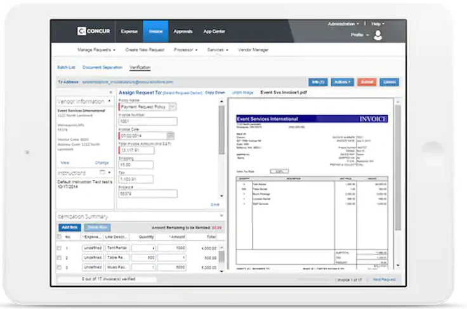Viewport: 467px width, 309px height.
Task: Click the Quantity field in row 2
Action: (143, 258)
